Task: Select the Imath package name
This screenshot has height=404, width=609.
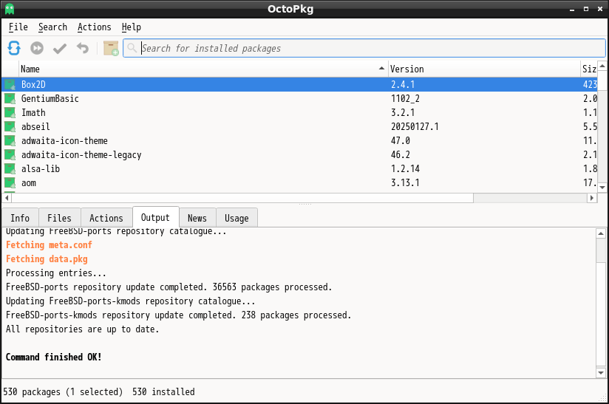Action: pos(33,112)
